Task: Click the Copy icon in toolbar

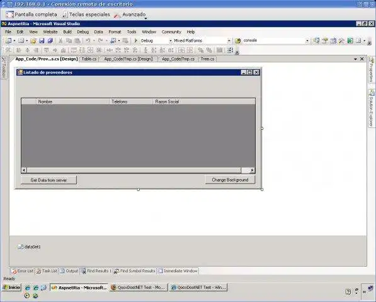Action: coord(69,41)
